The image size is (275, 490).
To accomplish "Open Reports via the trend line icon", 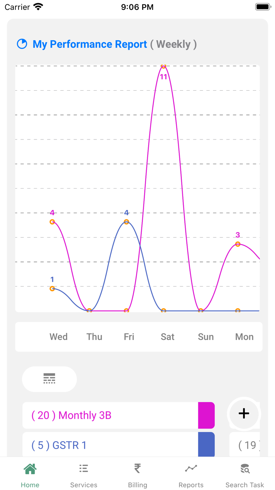I will [x=191, y=469].
